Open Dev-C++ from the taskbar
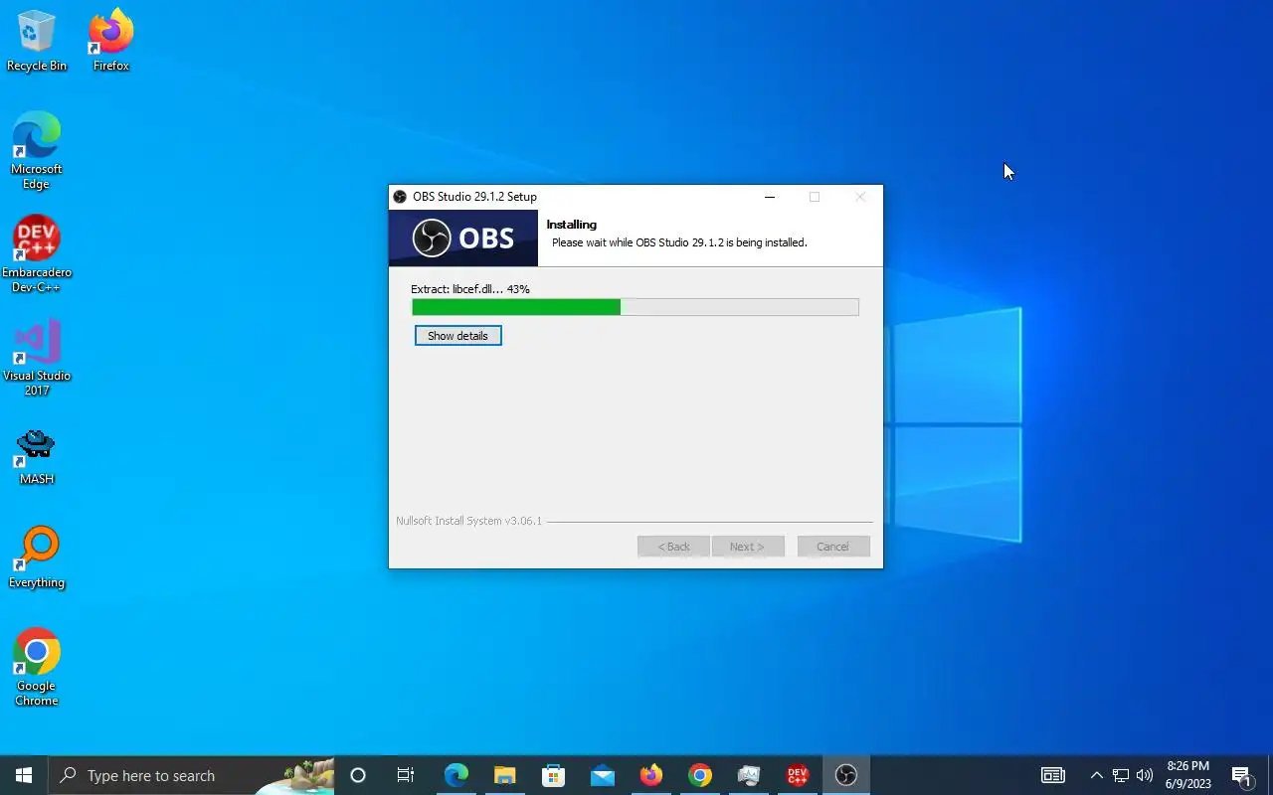The height and width of the screenshot is (795, 1273). point(798,775)
